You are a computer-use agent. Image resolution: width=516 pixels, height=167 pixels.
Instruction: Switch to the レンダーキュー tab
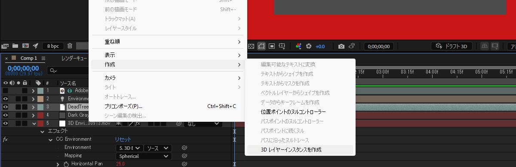click(74, 58)
